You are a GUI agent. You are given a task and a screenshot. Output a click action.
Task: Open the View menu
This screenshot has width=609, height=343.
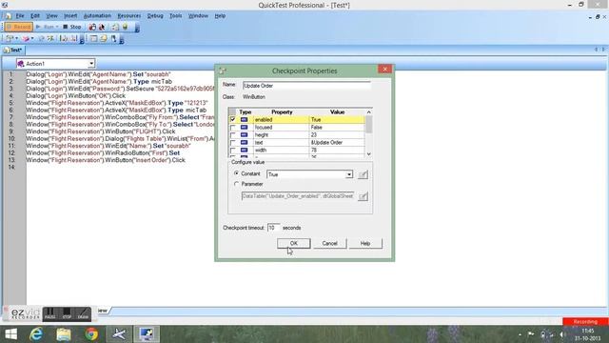click(51, 16)
